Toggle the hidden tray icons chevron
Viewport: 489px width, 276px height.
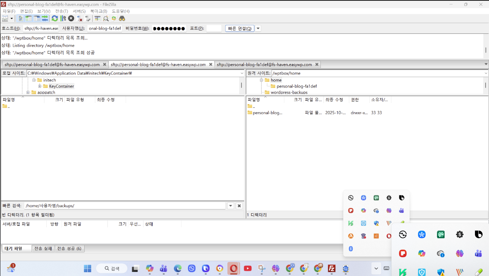coord(376,268)
